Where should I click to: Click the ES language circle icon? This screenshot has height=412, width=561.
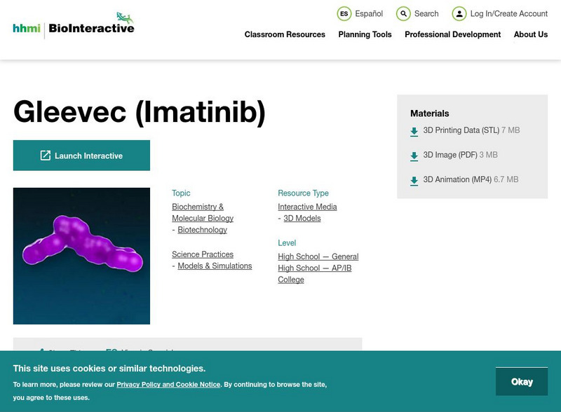click(x=344, y=14)
